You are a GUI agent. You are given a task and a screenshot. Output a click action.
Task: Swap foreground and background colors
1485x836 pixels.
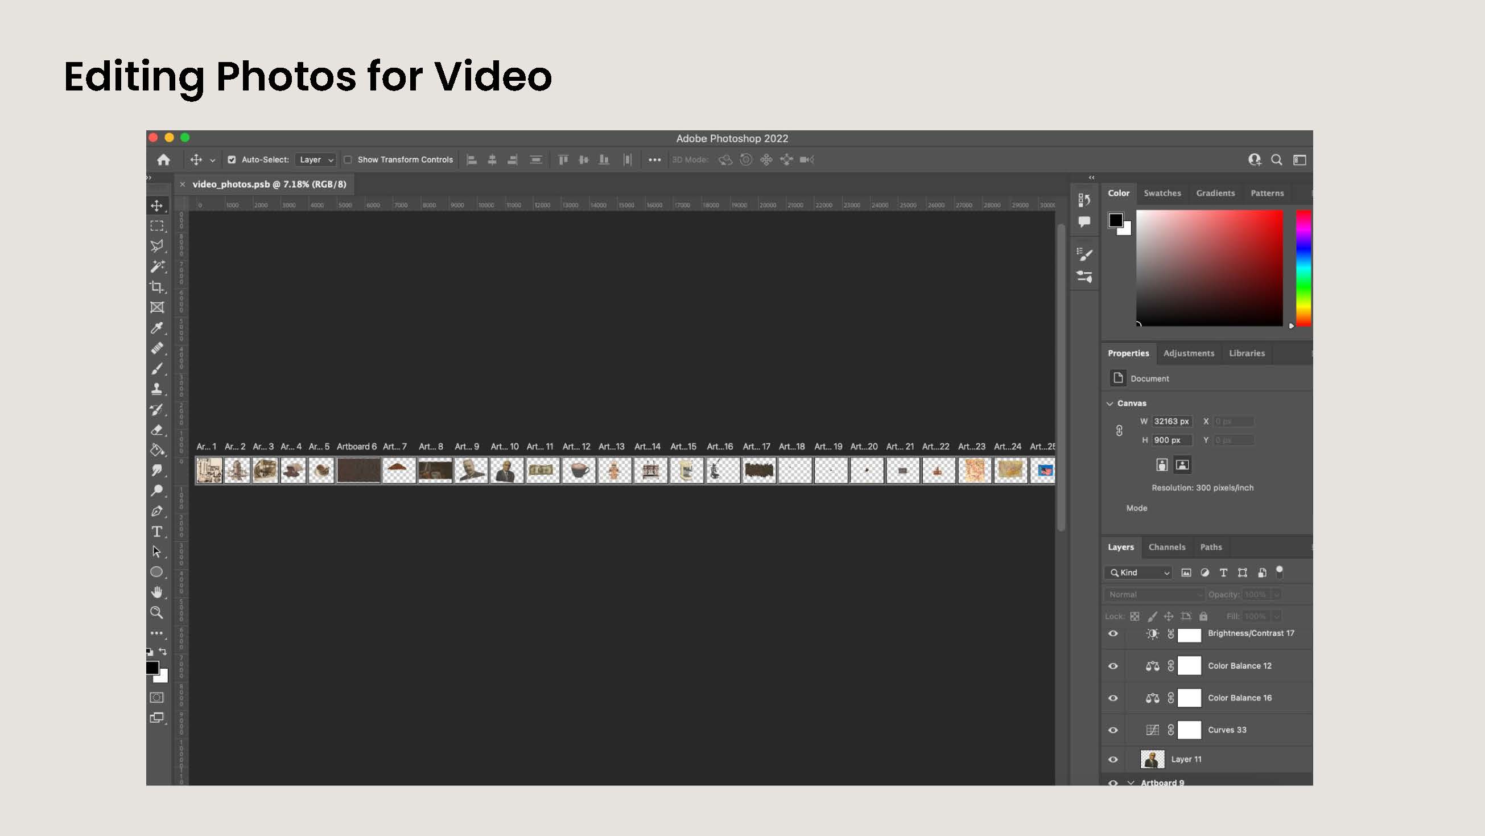click(163, 652)
